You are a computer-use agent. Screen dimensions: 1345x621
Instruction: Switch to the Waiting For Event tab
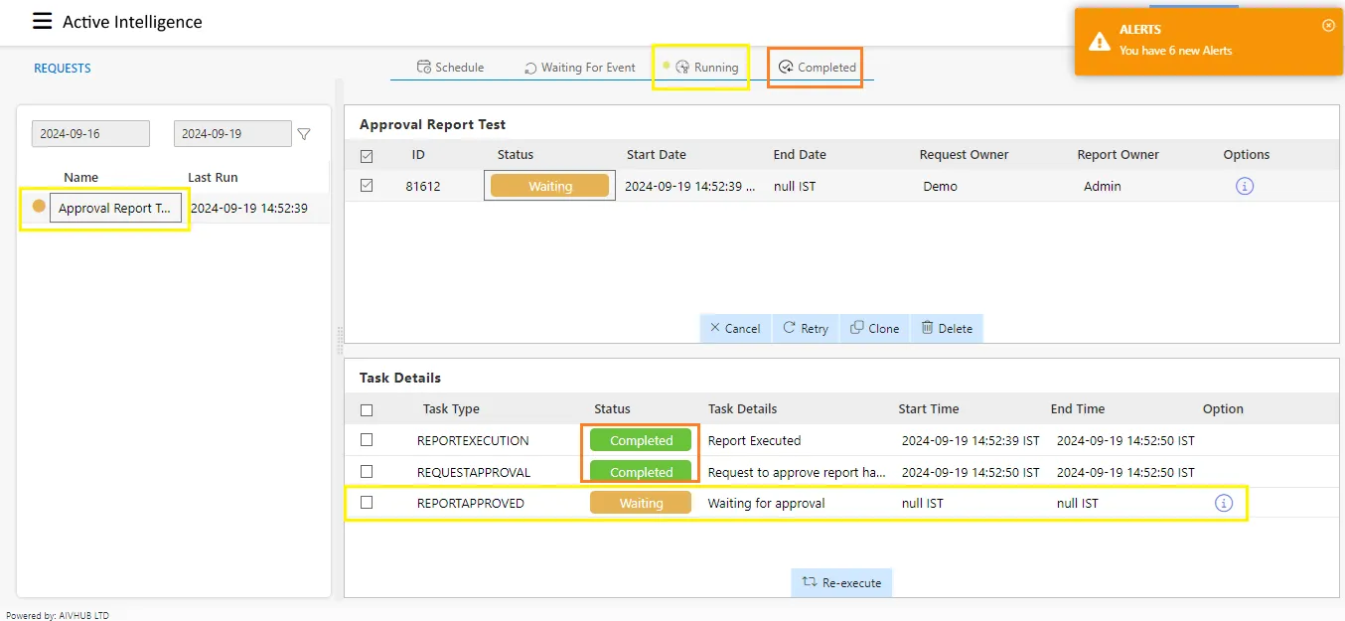tap(580, 68)
